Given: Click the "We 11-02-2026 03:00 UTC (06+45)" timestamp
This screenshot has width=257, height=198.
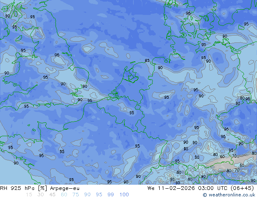Looking at the screenshot, I should (201, 188).
